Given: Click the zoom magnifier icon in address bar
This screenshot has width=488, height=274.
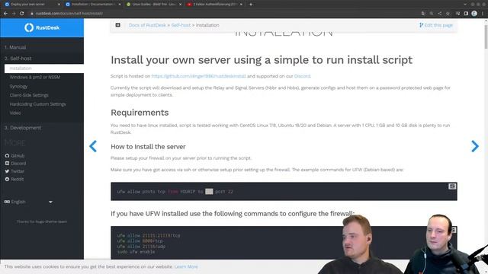Looking at the screenshot, I should click(432, 14).
